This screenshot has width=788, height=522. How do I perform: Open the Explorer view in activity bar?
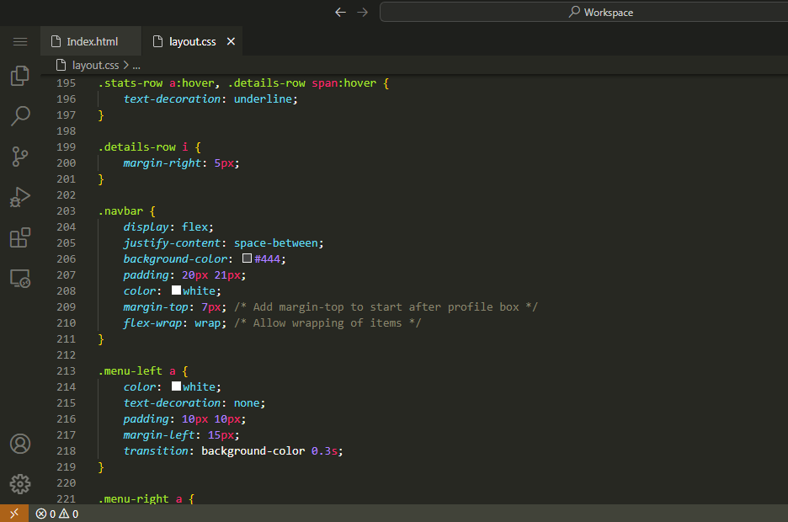[x=20, y=76]
